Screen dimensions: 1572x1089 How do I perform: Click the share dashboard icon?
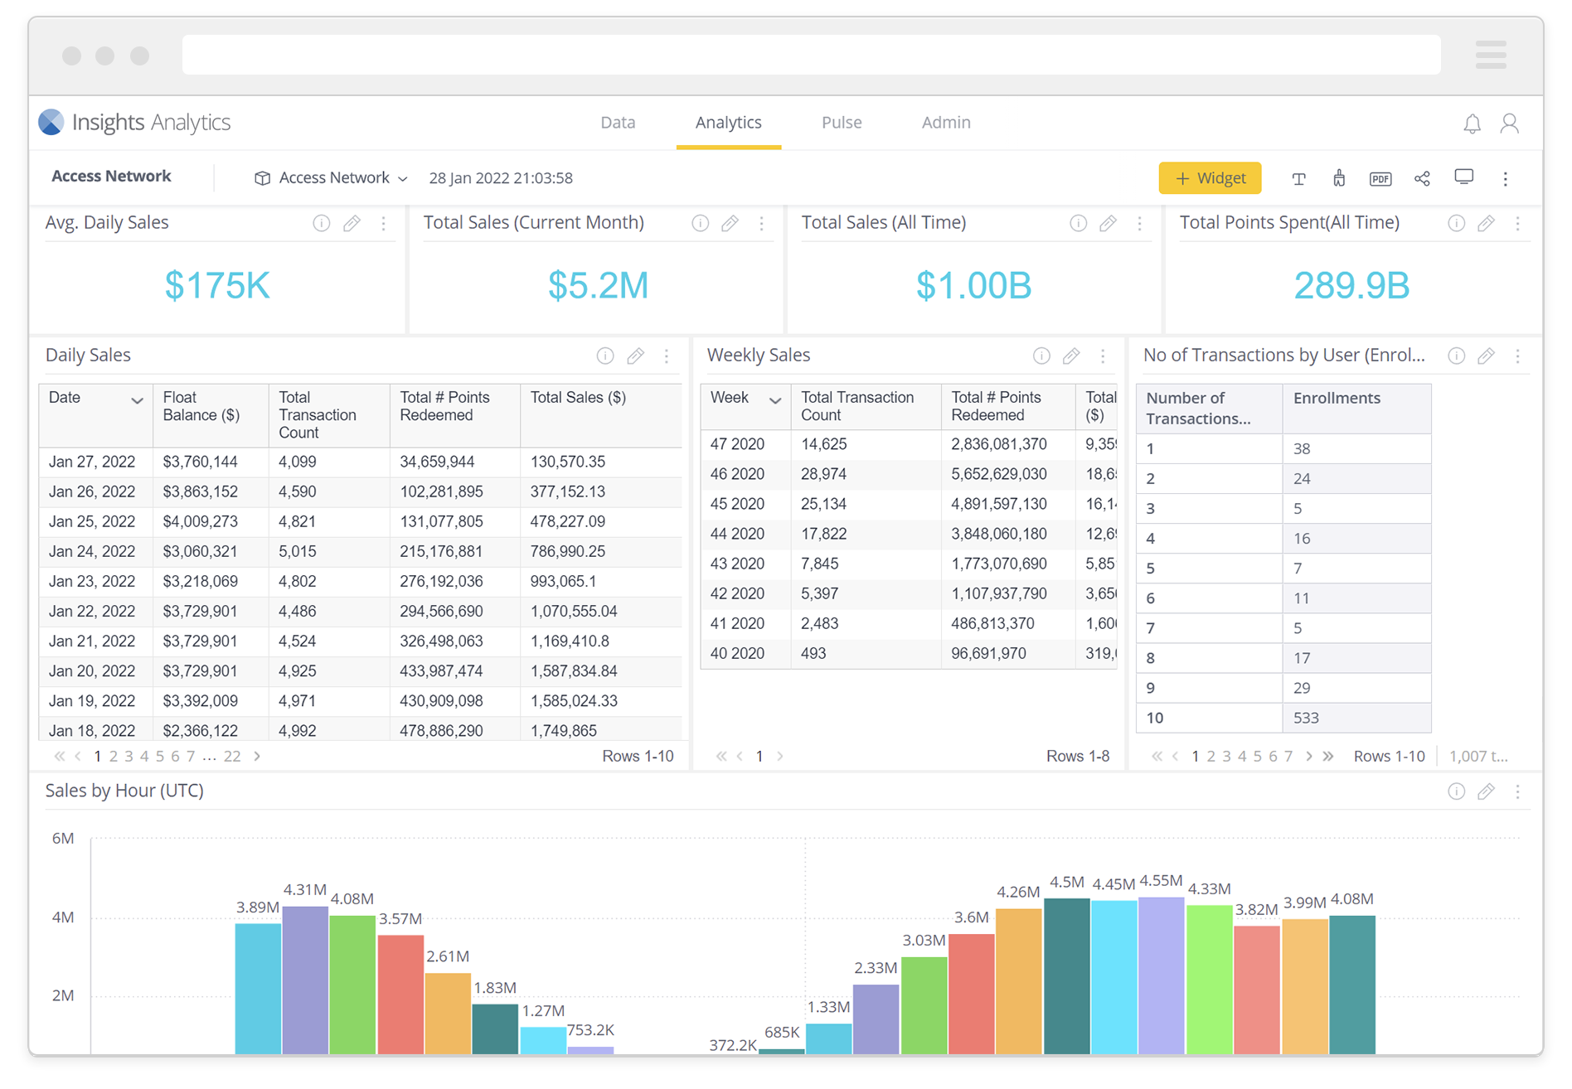[x=1423, y=178]
